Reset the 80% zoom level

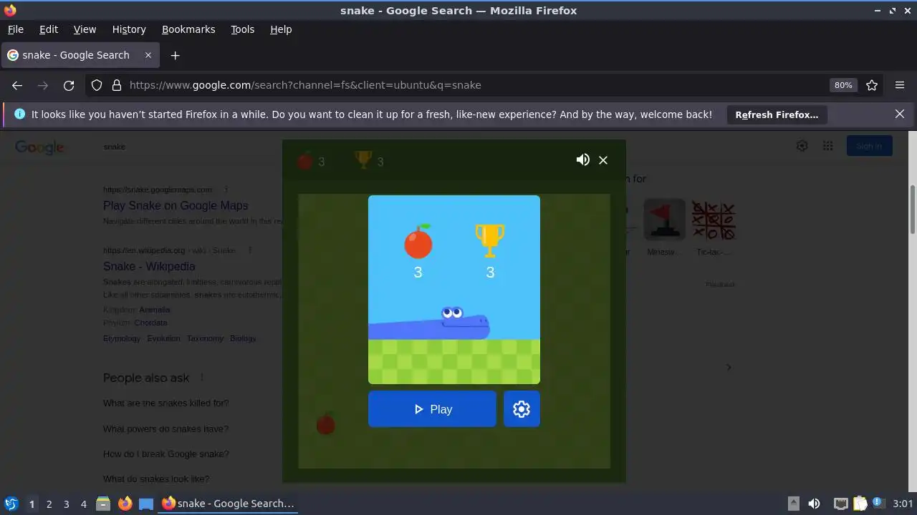tap(843, 85)
